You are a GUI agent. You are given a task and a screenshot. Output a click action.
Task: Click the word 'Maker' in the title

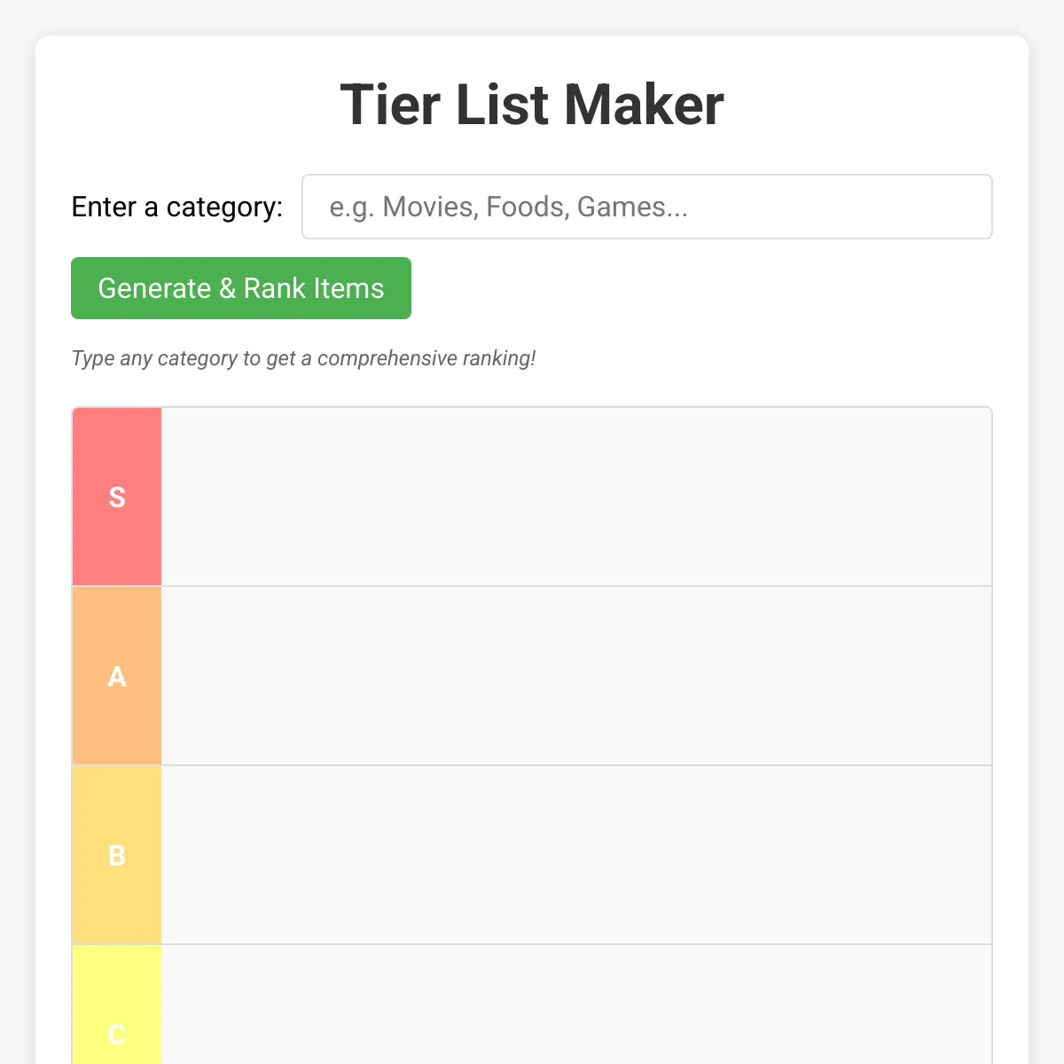(x=644, y=105)
